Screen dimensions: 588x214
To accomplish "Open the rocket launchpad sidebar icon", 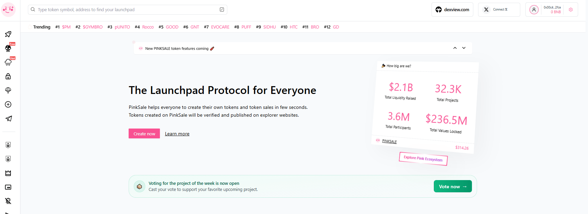I will (8, 34).
